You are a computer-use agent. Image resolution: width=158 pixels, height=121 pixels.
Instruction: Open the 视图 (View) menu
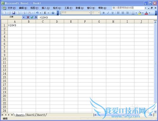34,8
